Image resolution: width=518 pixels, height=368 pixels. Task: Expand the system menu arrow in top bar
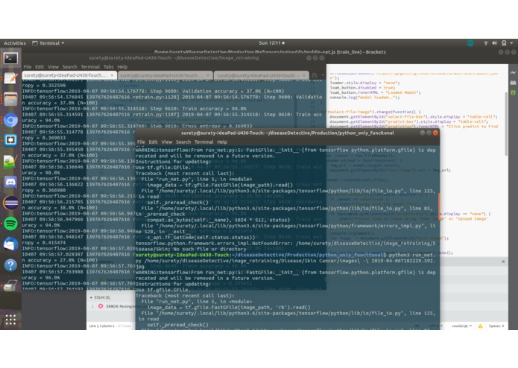[x=511, y=43]
